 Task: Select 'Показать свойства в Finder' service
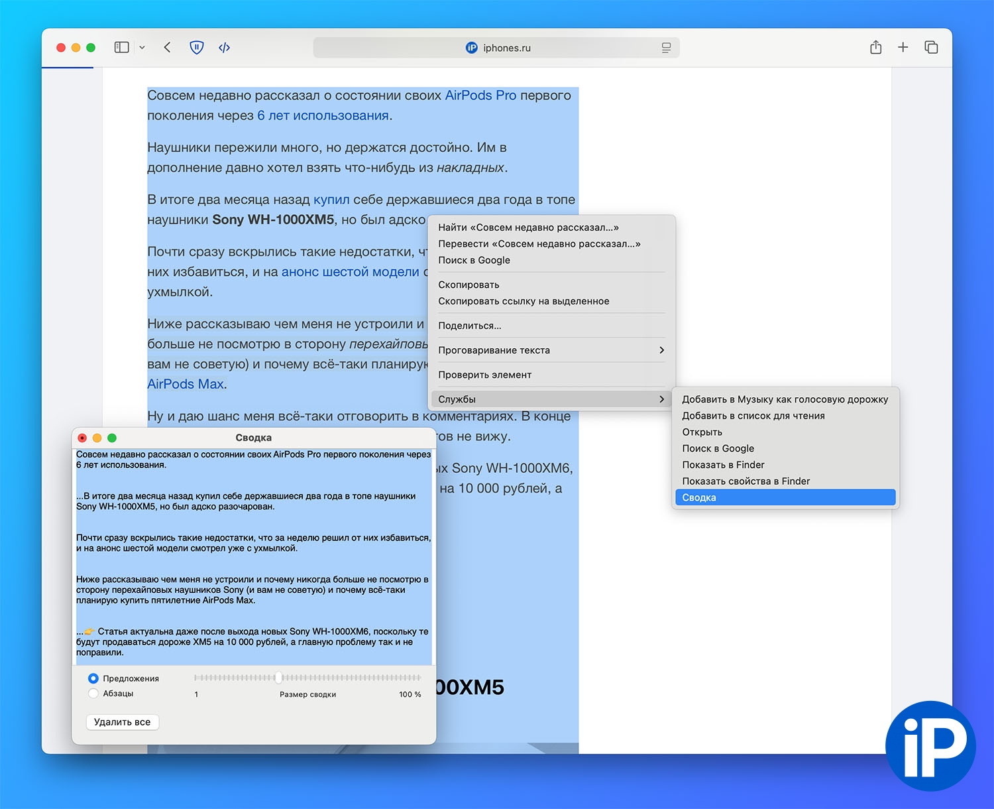pos(785,481)
